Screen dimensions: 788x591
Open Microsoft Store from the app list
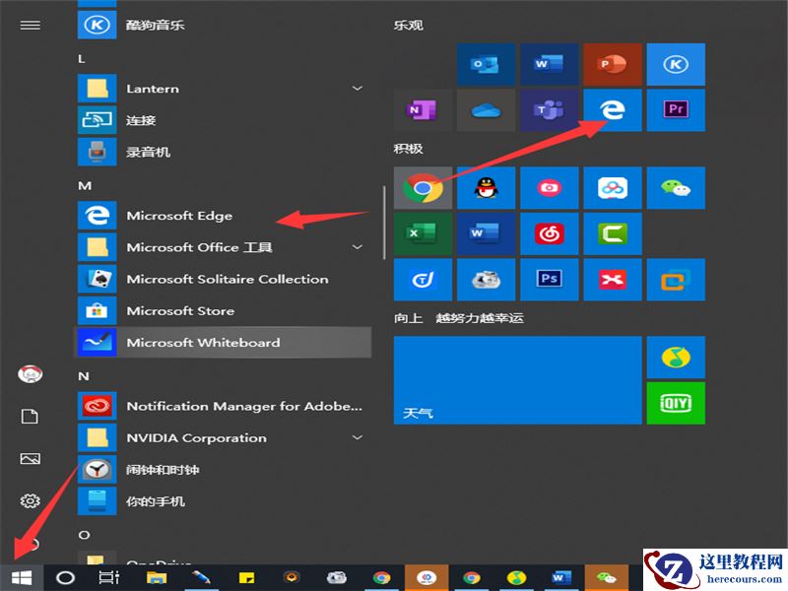click(179, 310)
